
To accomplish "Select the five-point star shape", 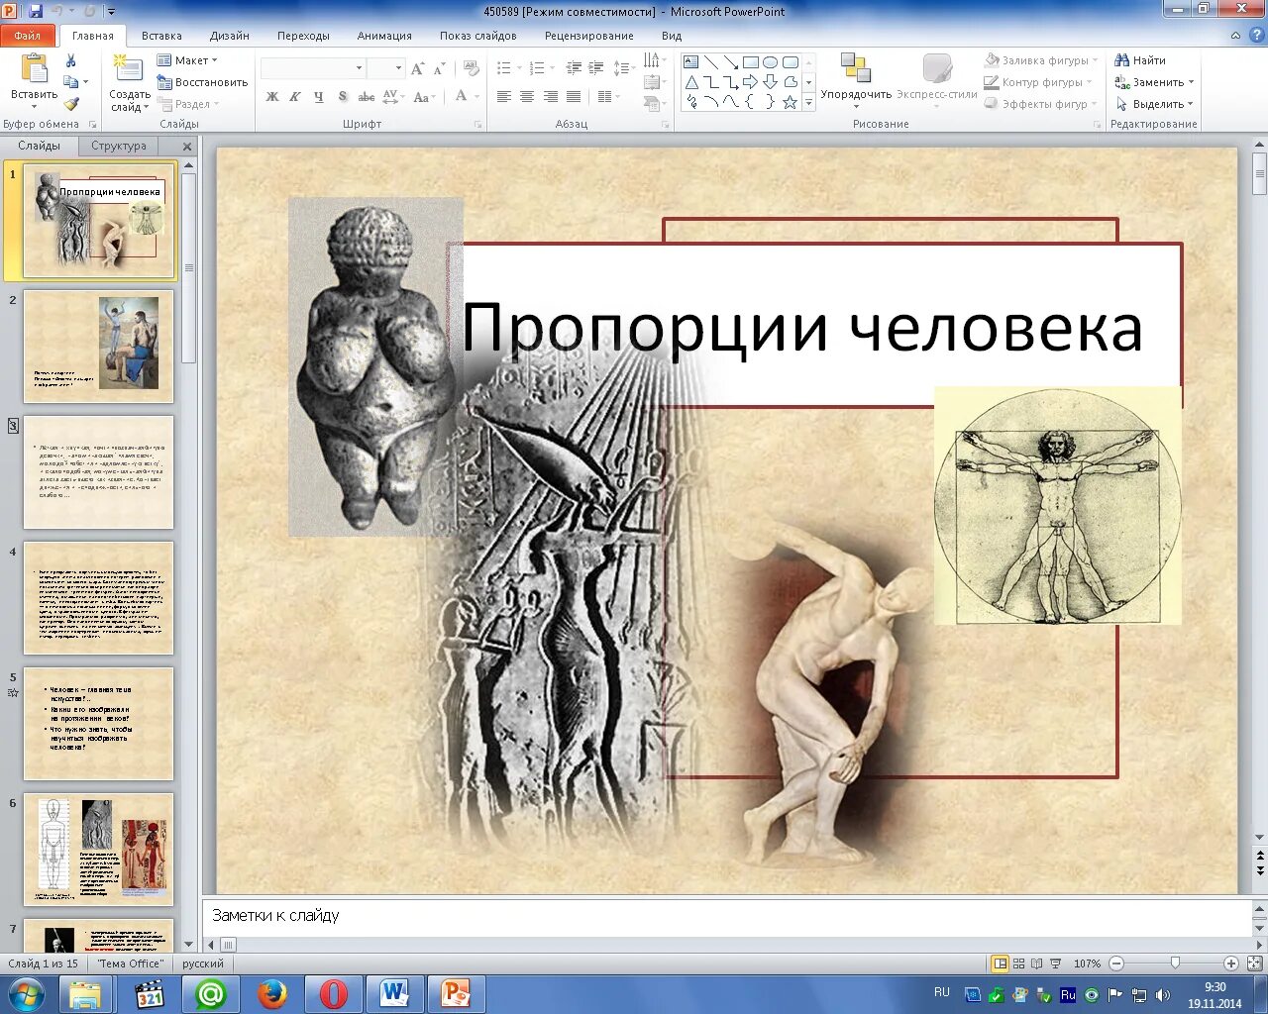I will [790, 102].
